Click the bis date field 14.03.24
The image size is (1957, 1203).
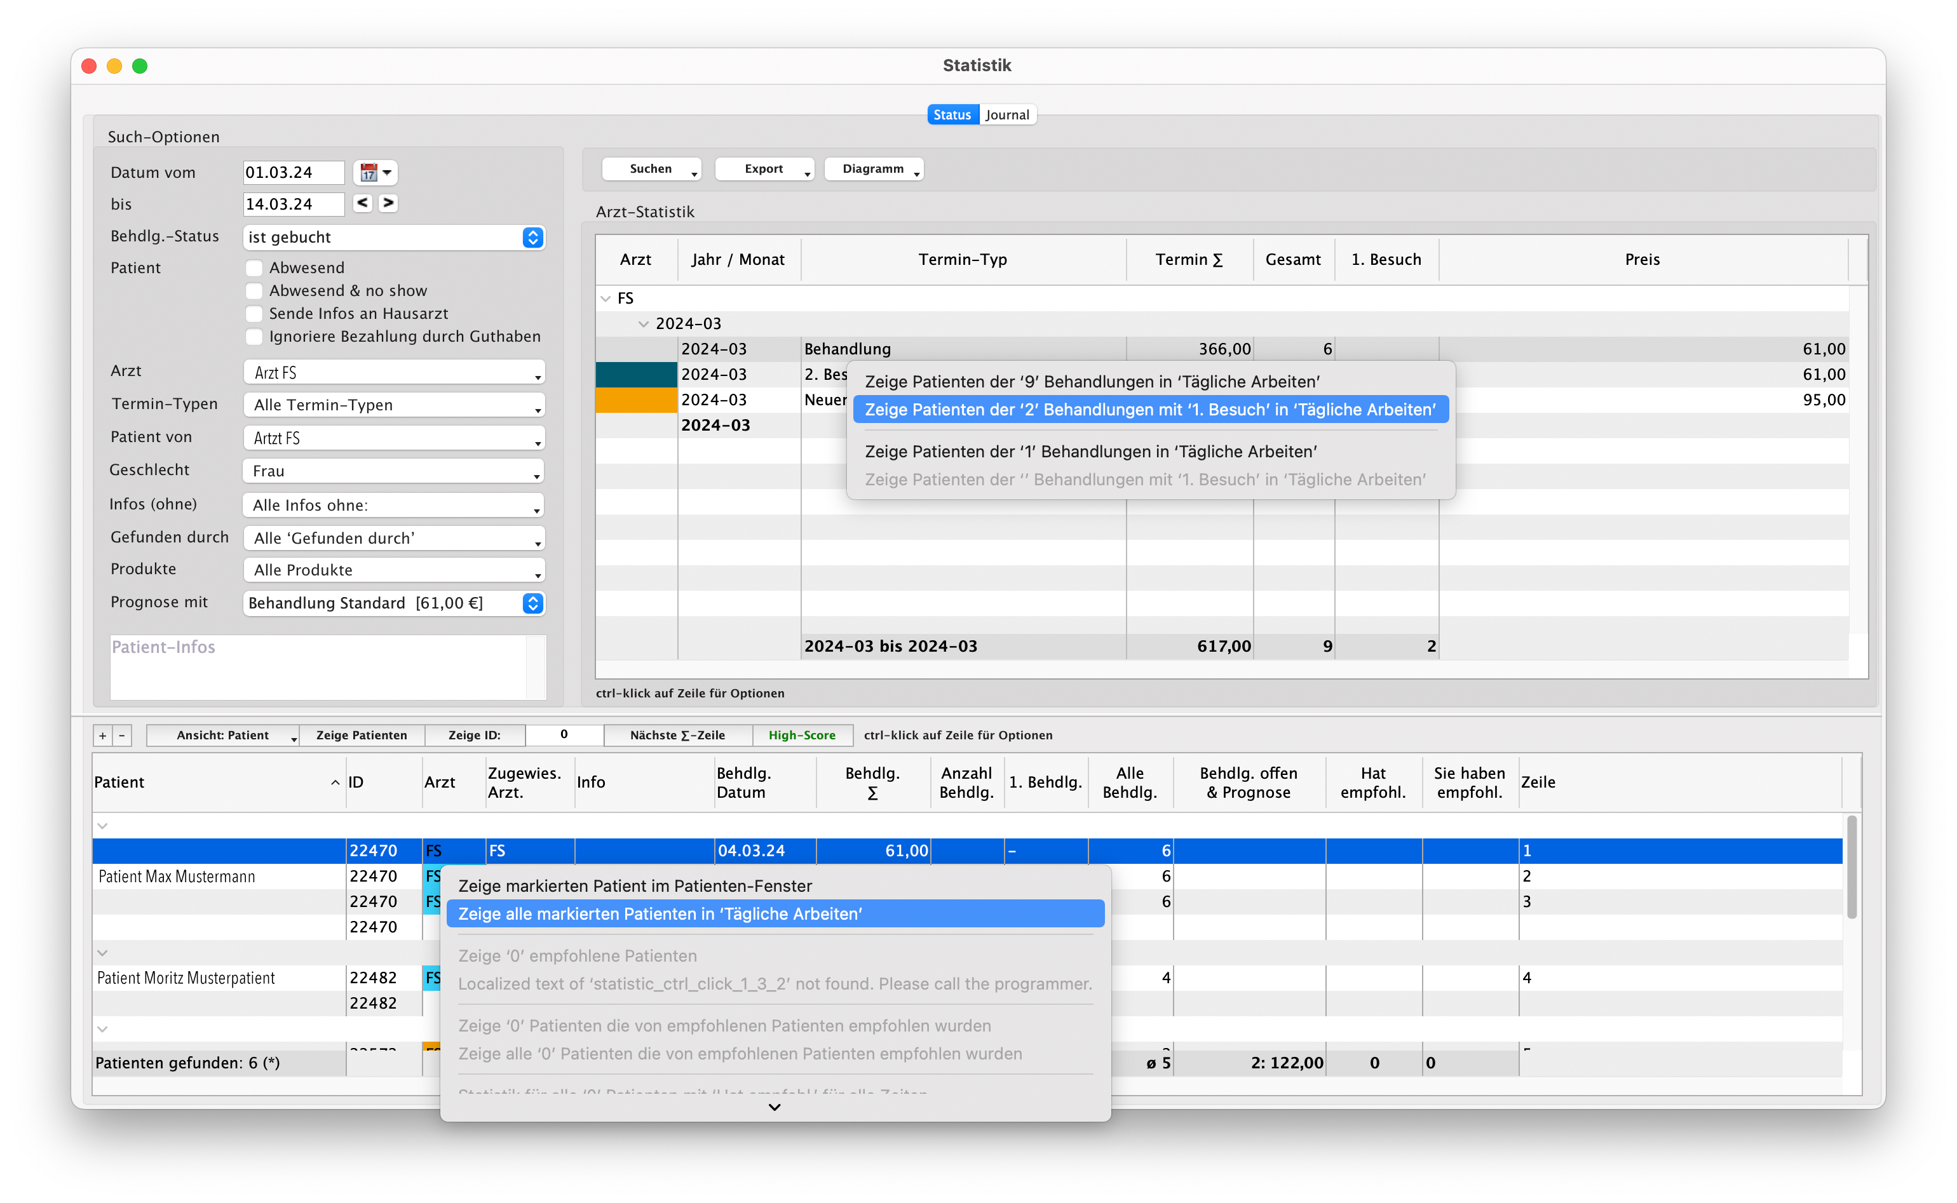point(294,205)
